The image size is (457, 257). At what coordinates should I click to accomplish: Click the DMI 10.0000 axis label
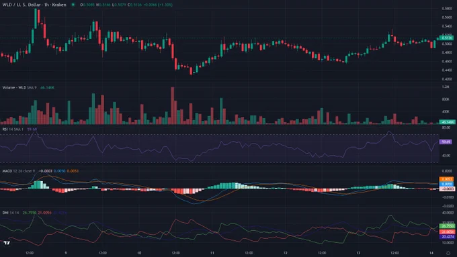tap(448, 242)
